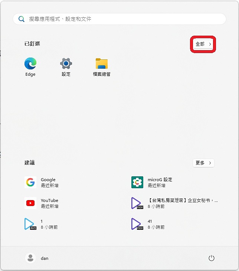Open the 檔案總管 folder app
The width and height of the screenshot is (239, 271).
coord(102,67)
